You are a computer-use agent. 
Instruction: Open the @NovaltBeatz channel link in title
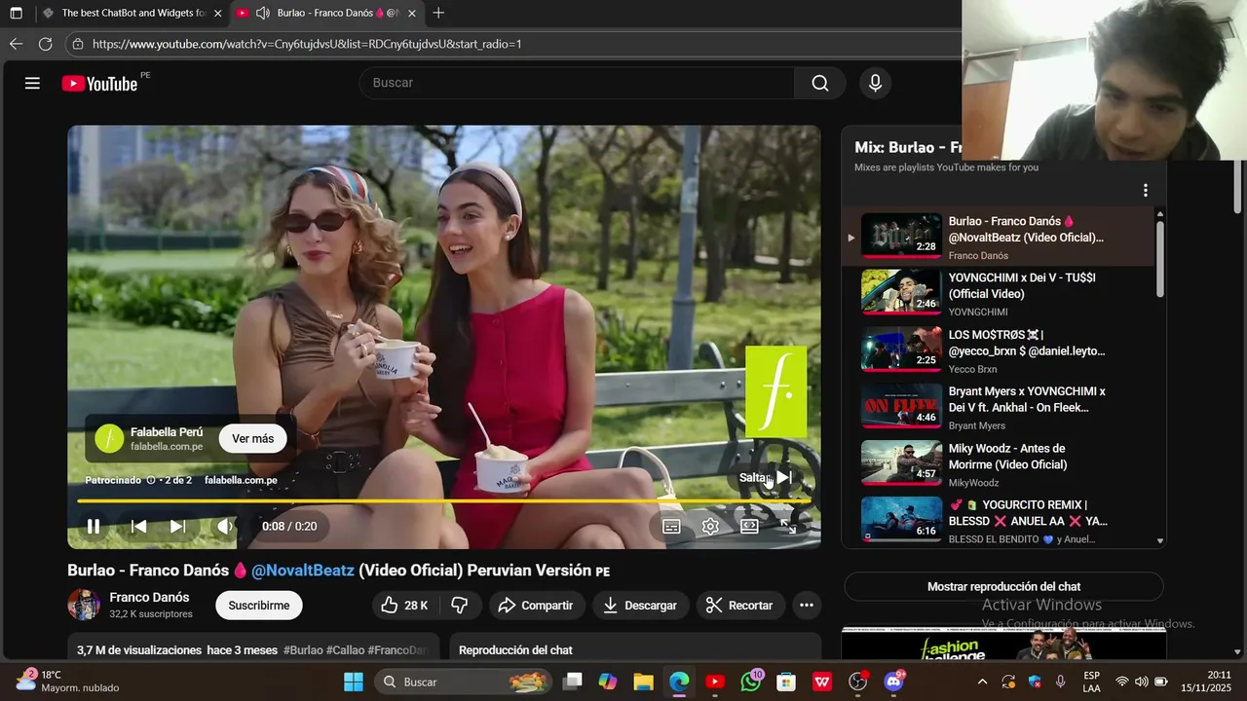coord(303,571)
